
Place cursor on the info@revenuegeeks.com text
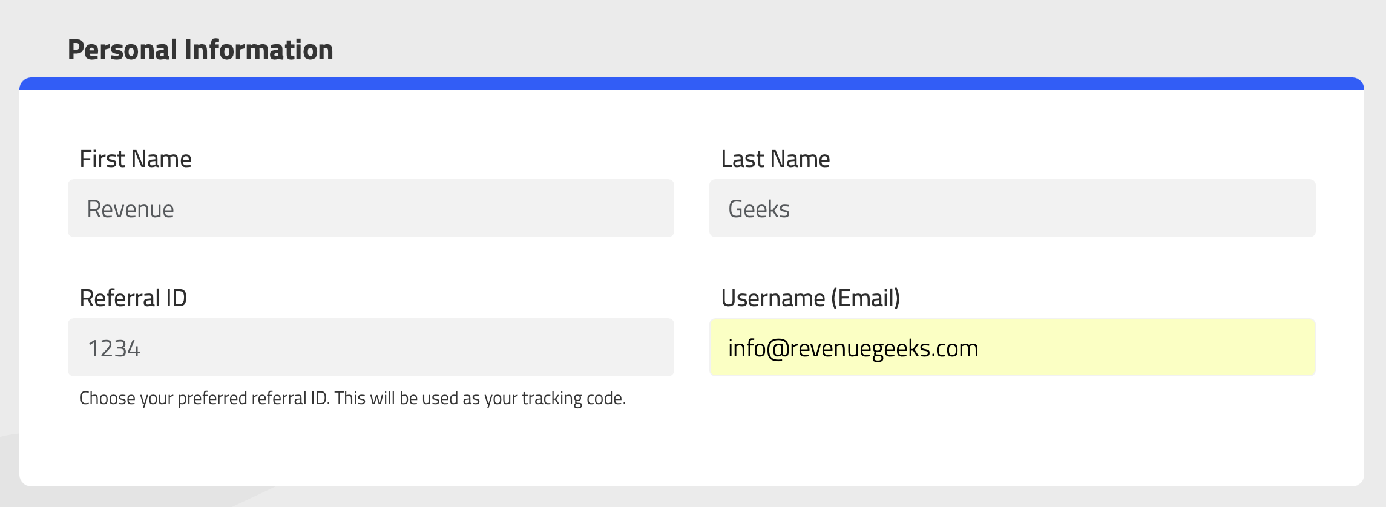[x=853, y=348]
